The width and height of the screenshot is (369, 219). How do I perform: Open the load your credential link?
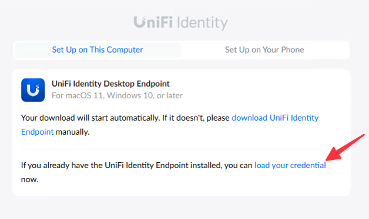[290, 165]
